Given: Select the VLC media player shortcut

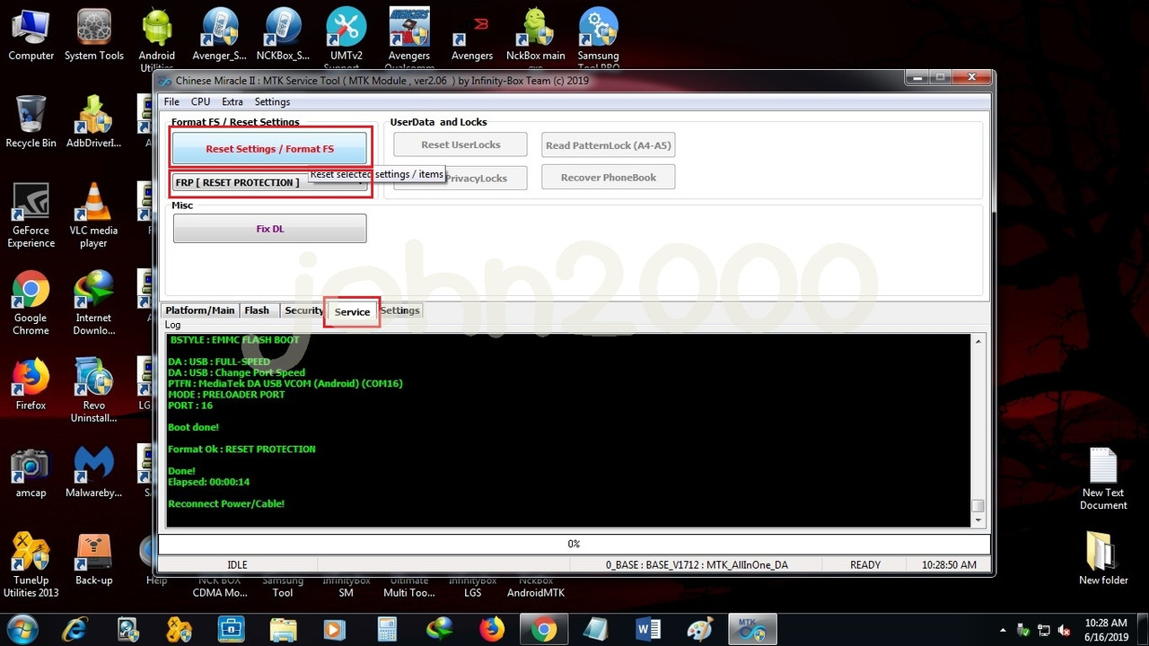Looking at the screenshot, I should (94, 215).
